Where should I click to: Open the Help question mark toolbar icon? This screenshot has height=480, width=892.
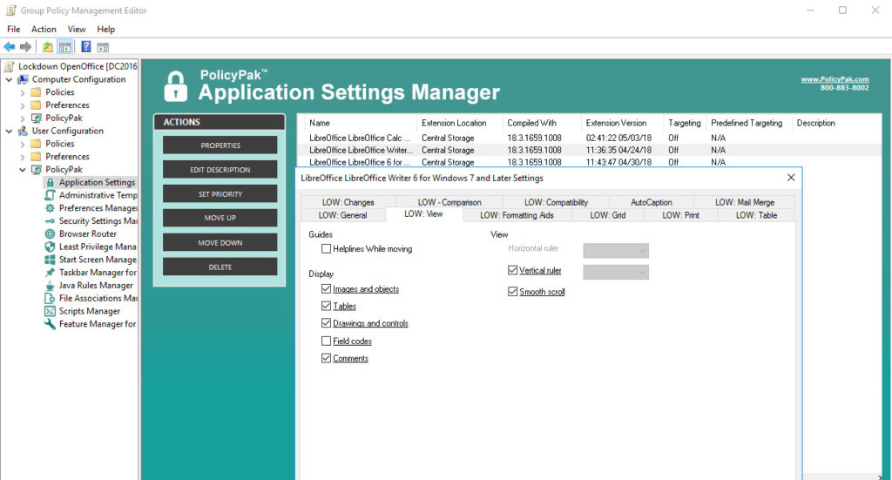(x=86, y=47)
